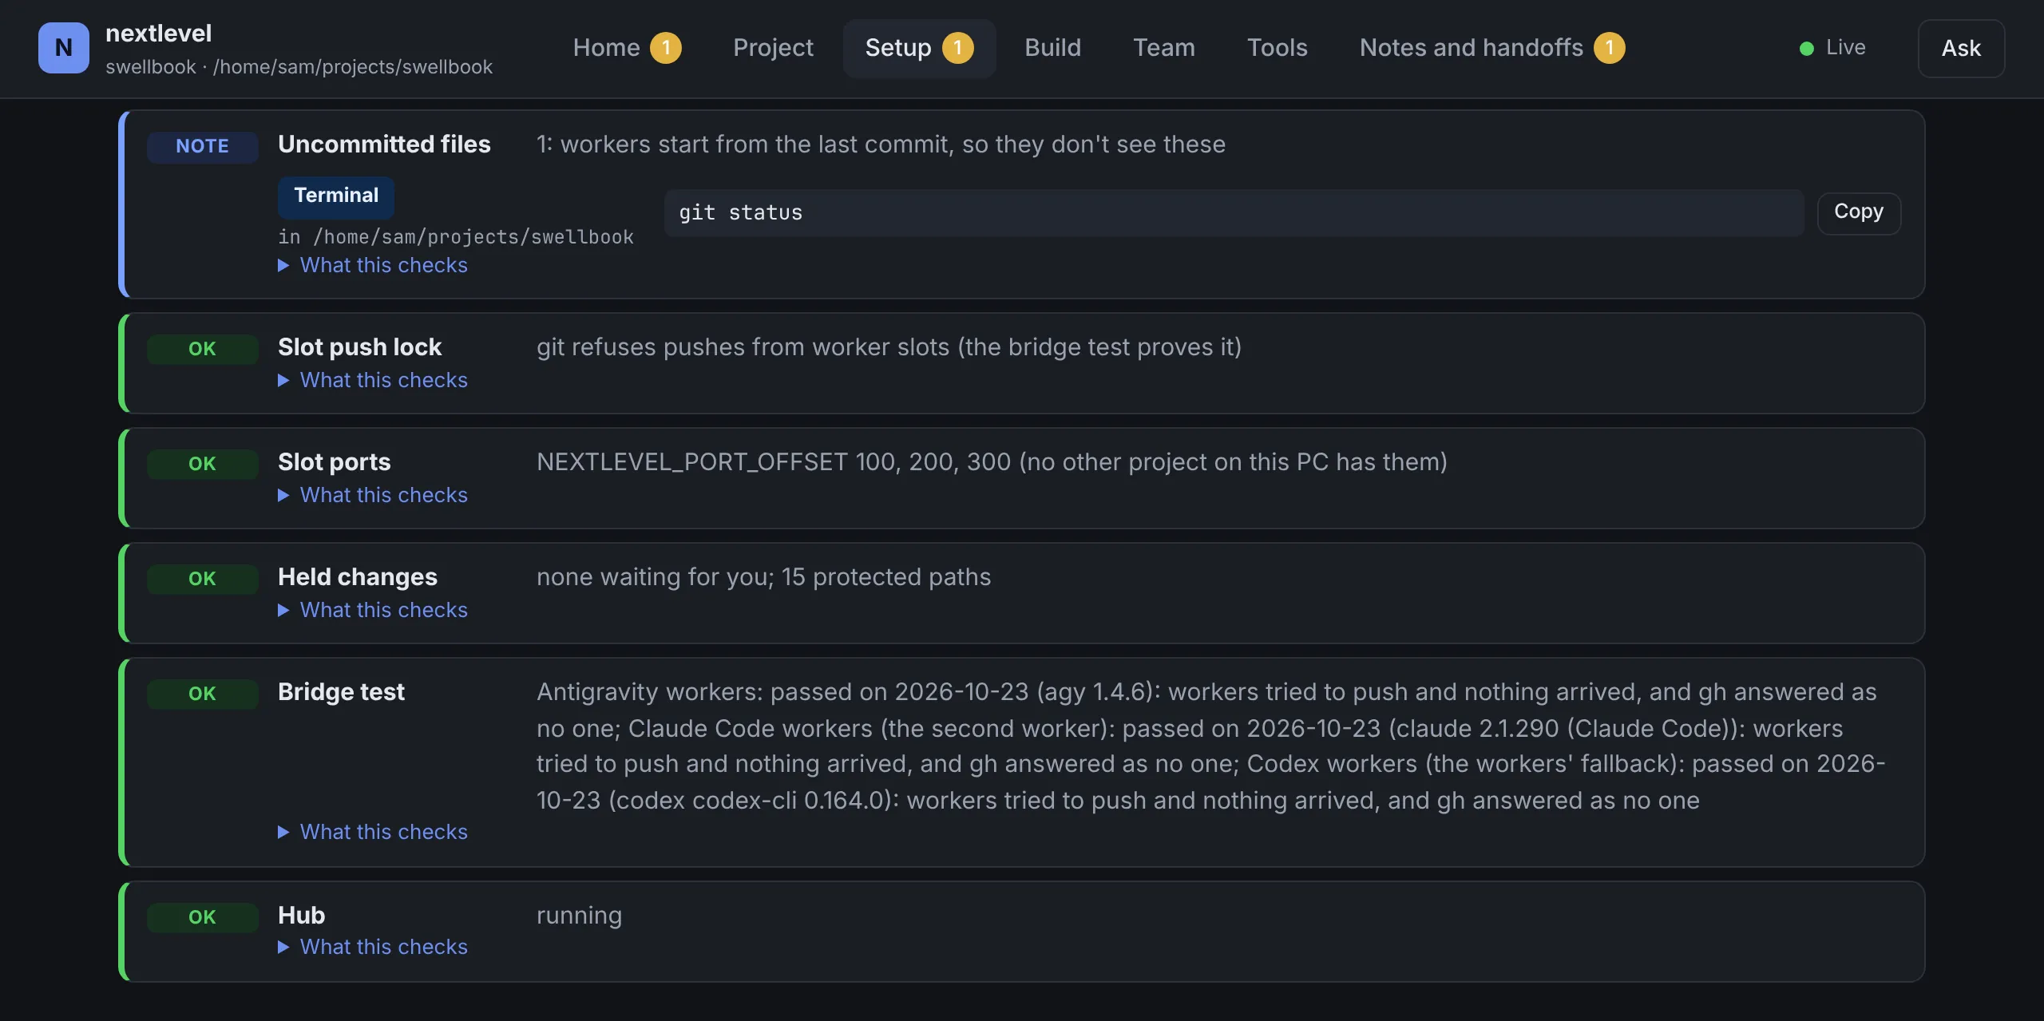Screen dimensions: 2044x1021
Task: Click the swellbook project path subtitle
Action: coord(299,67)
